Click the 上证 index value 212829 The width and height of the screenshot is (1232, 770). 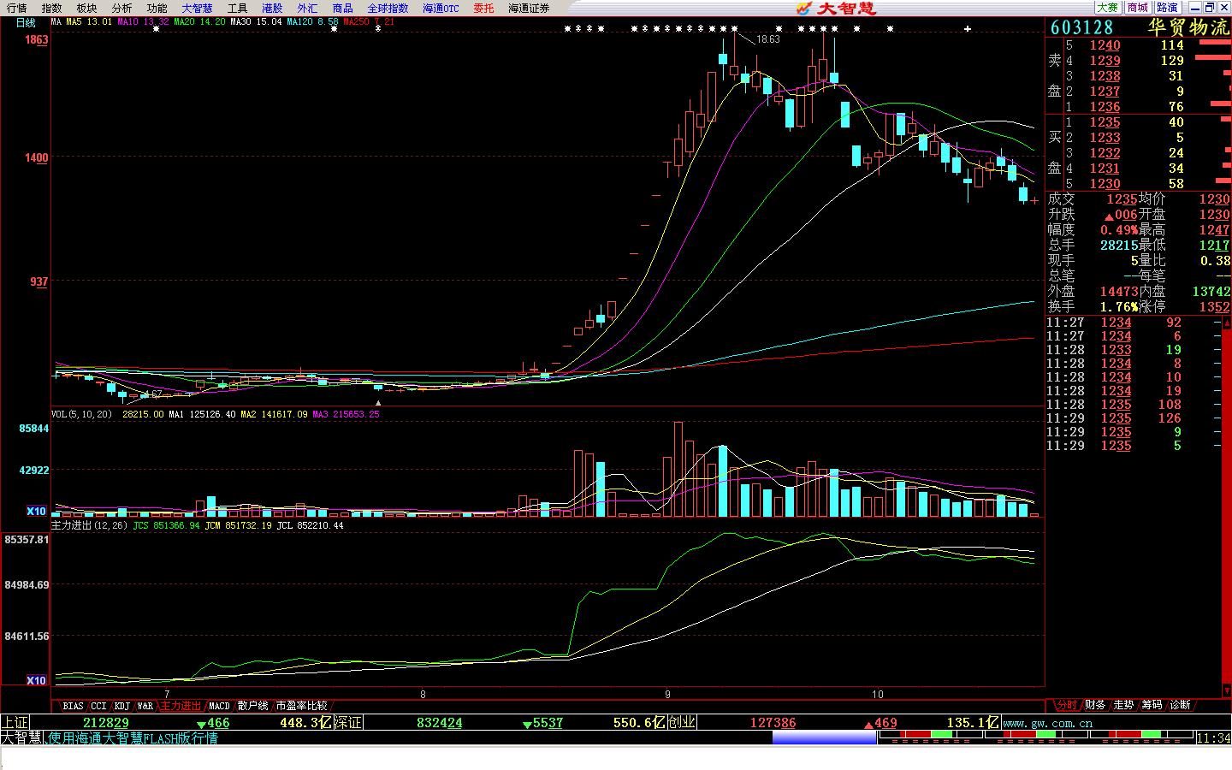click(106, 723)
